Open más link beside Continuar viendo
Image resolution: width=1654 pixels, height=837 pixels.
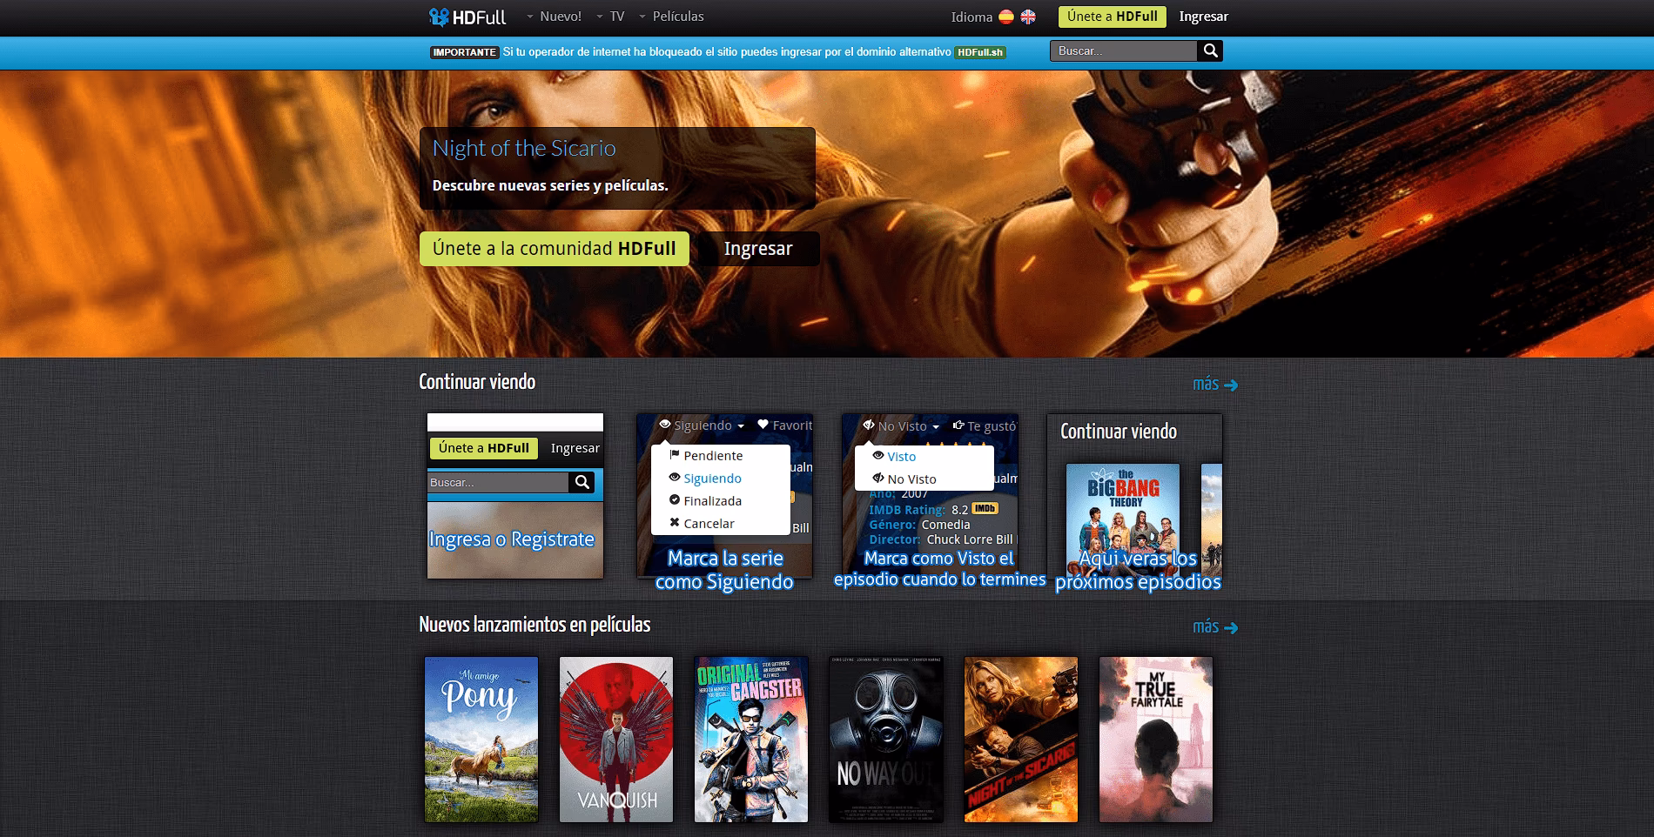(1215, 384)
